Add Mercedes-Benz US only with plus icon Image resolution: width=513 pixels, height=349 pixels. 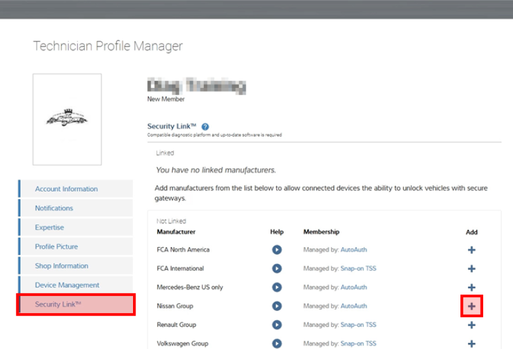471,287
